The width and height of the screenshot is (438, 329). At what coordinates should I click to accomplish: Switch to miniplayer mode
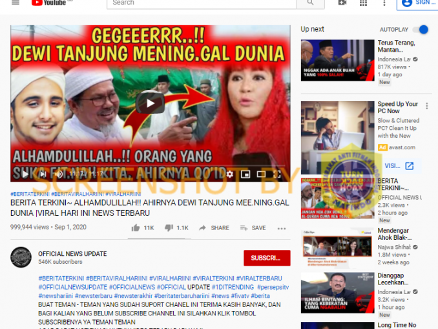coord(245,174)
